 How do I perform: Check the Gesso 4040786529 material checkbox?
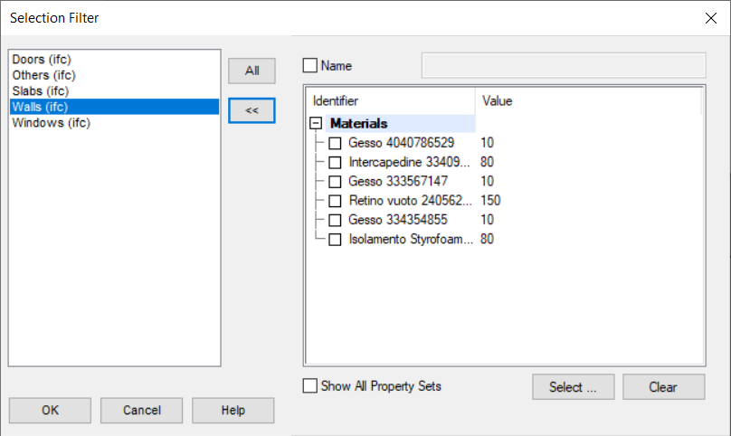coord(336,143)
